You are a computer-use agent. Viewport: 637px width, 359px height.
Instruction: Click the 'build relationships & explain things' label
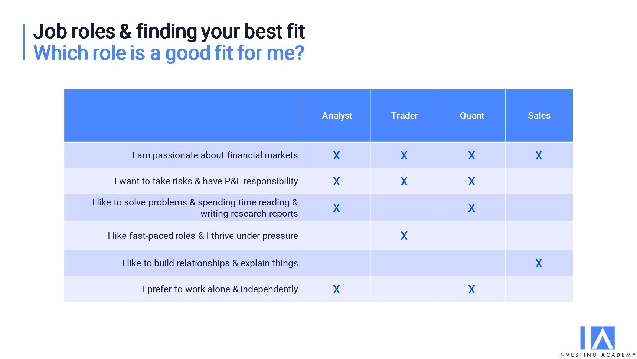pyautogui.click(x=210, y=263)
